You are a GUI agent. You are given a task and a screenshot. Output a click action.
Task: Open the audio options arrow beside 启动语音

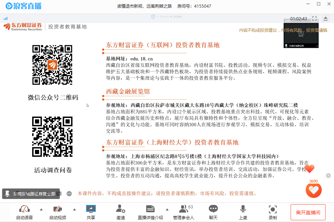pos(41,210)
